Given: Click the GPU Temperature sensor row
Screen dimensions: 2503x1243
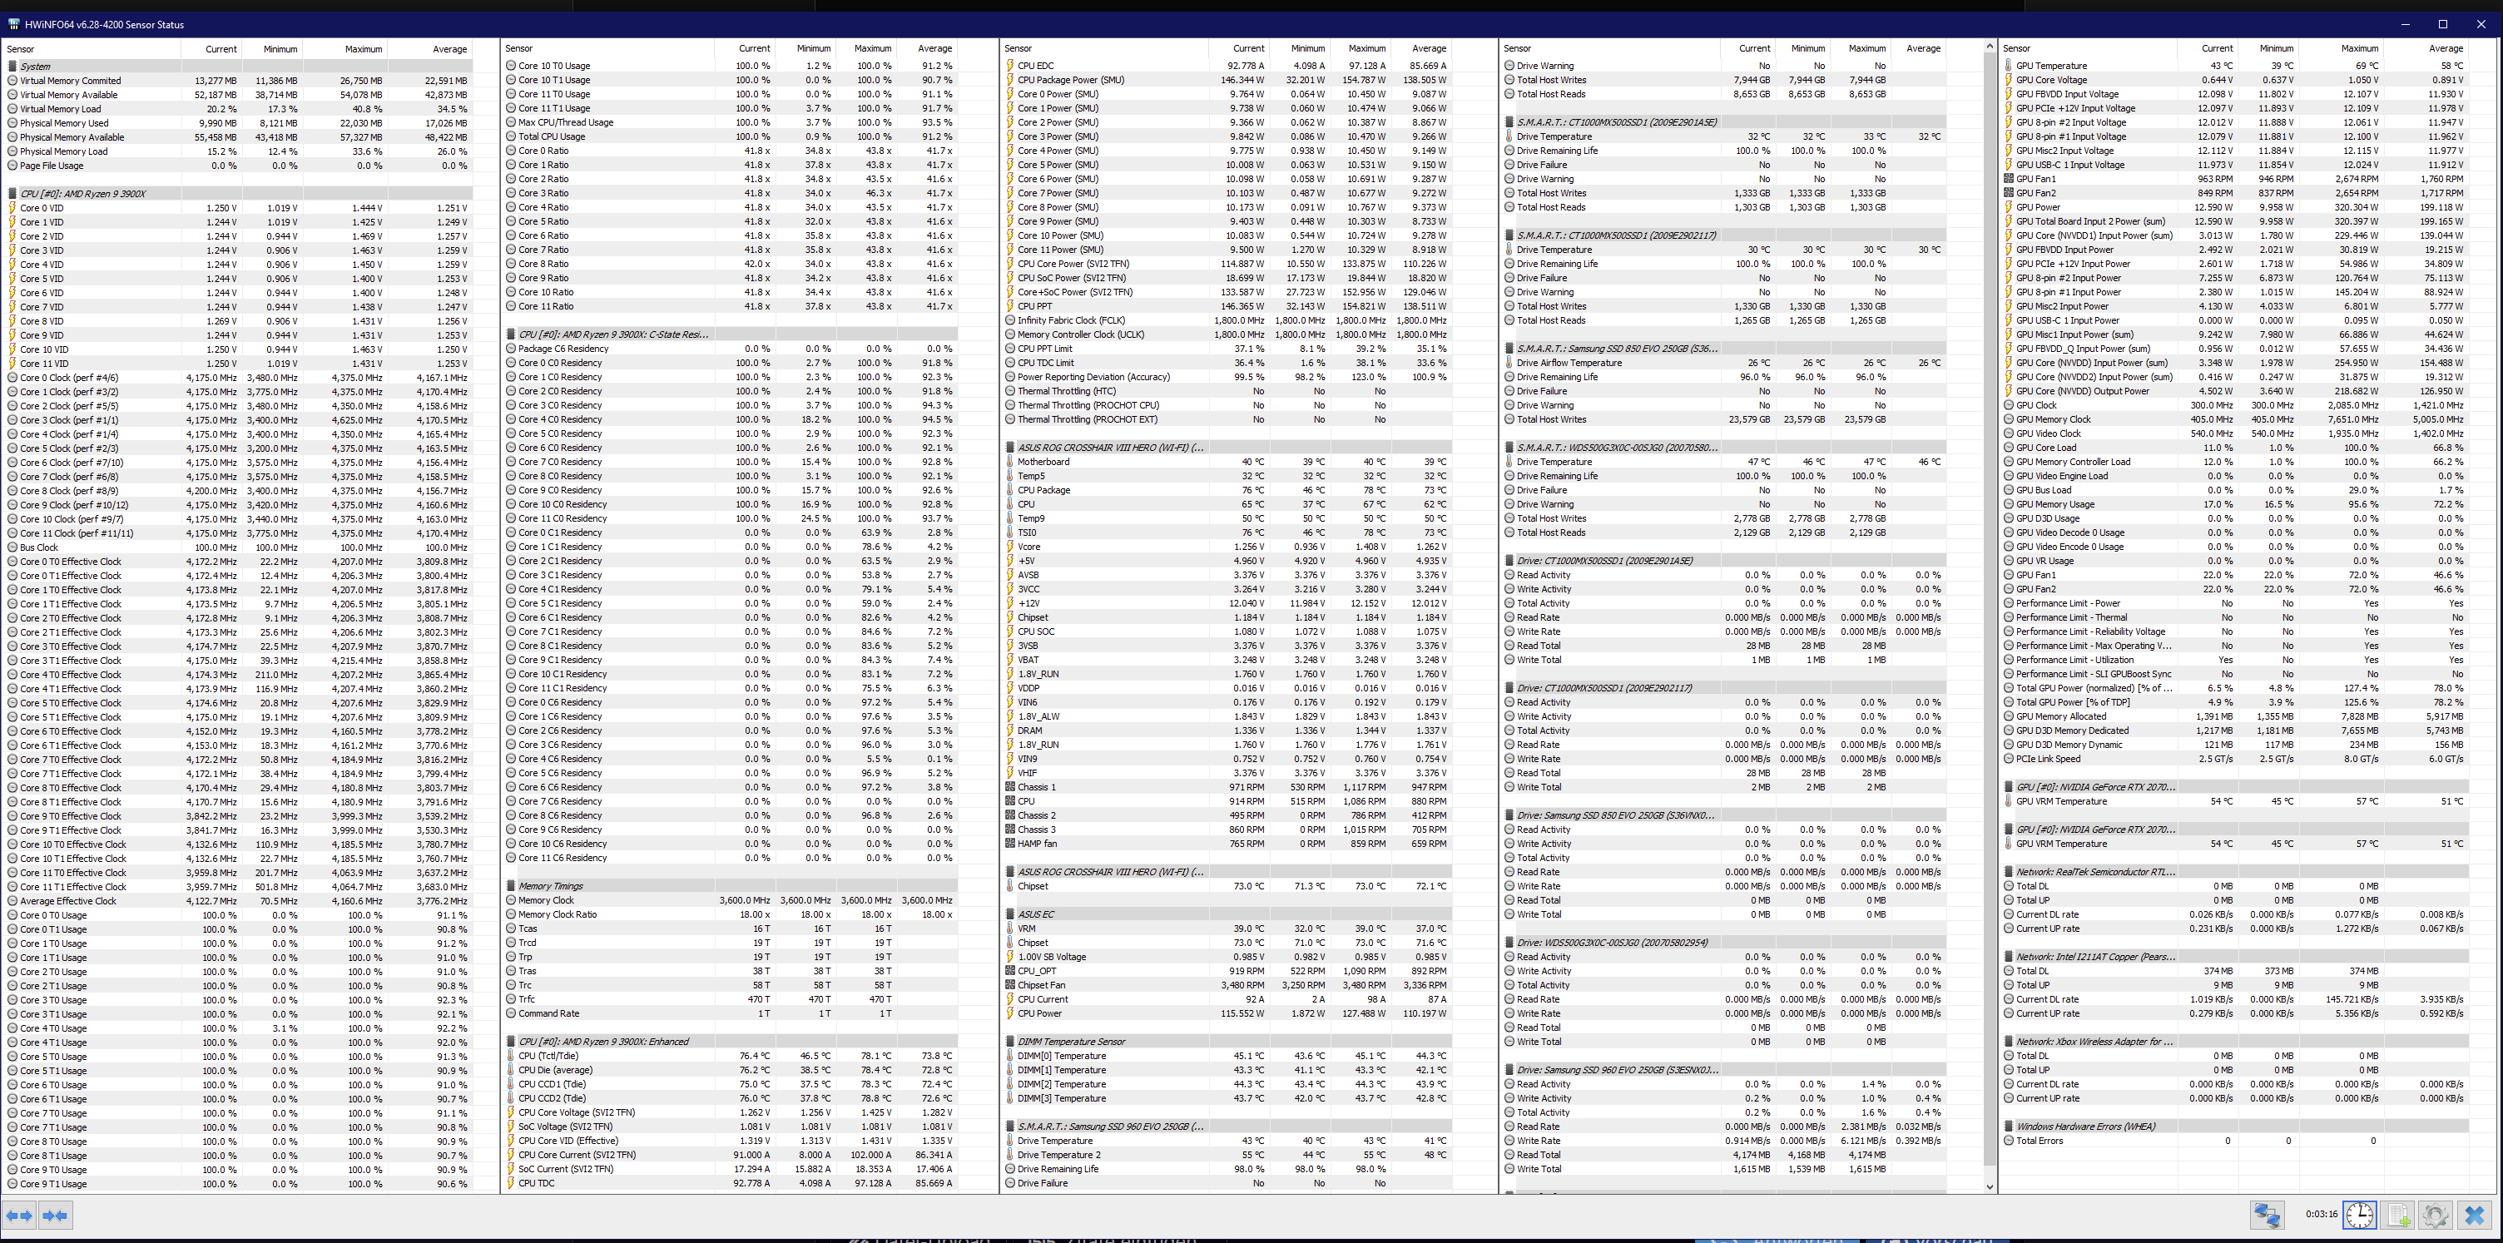Looking at the screenshot, I should (2051, 66).
